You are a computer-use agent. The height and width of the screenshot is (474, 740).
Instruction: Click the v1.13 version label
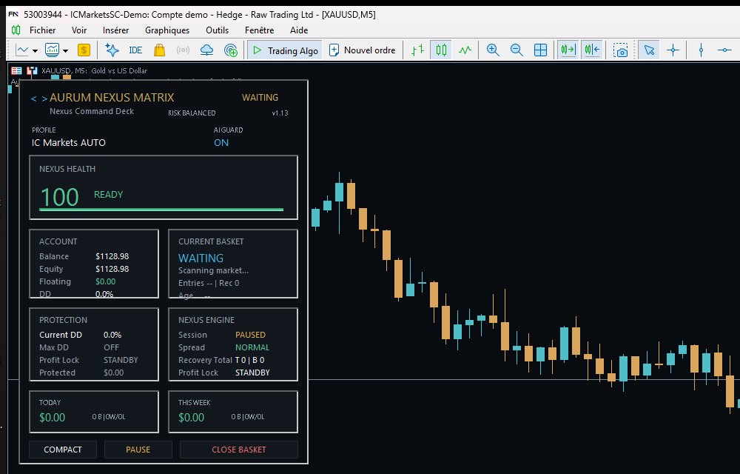point(280,113)
